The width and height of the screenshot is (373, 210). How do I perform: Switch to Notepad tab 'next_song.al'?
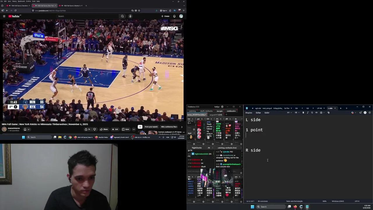click(x=267, y=108)
